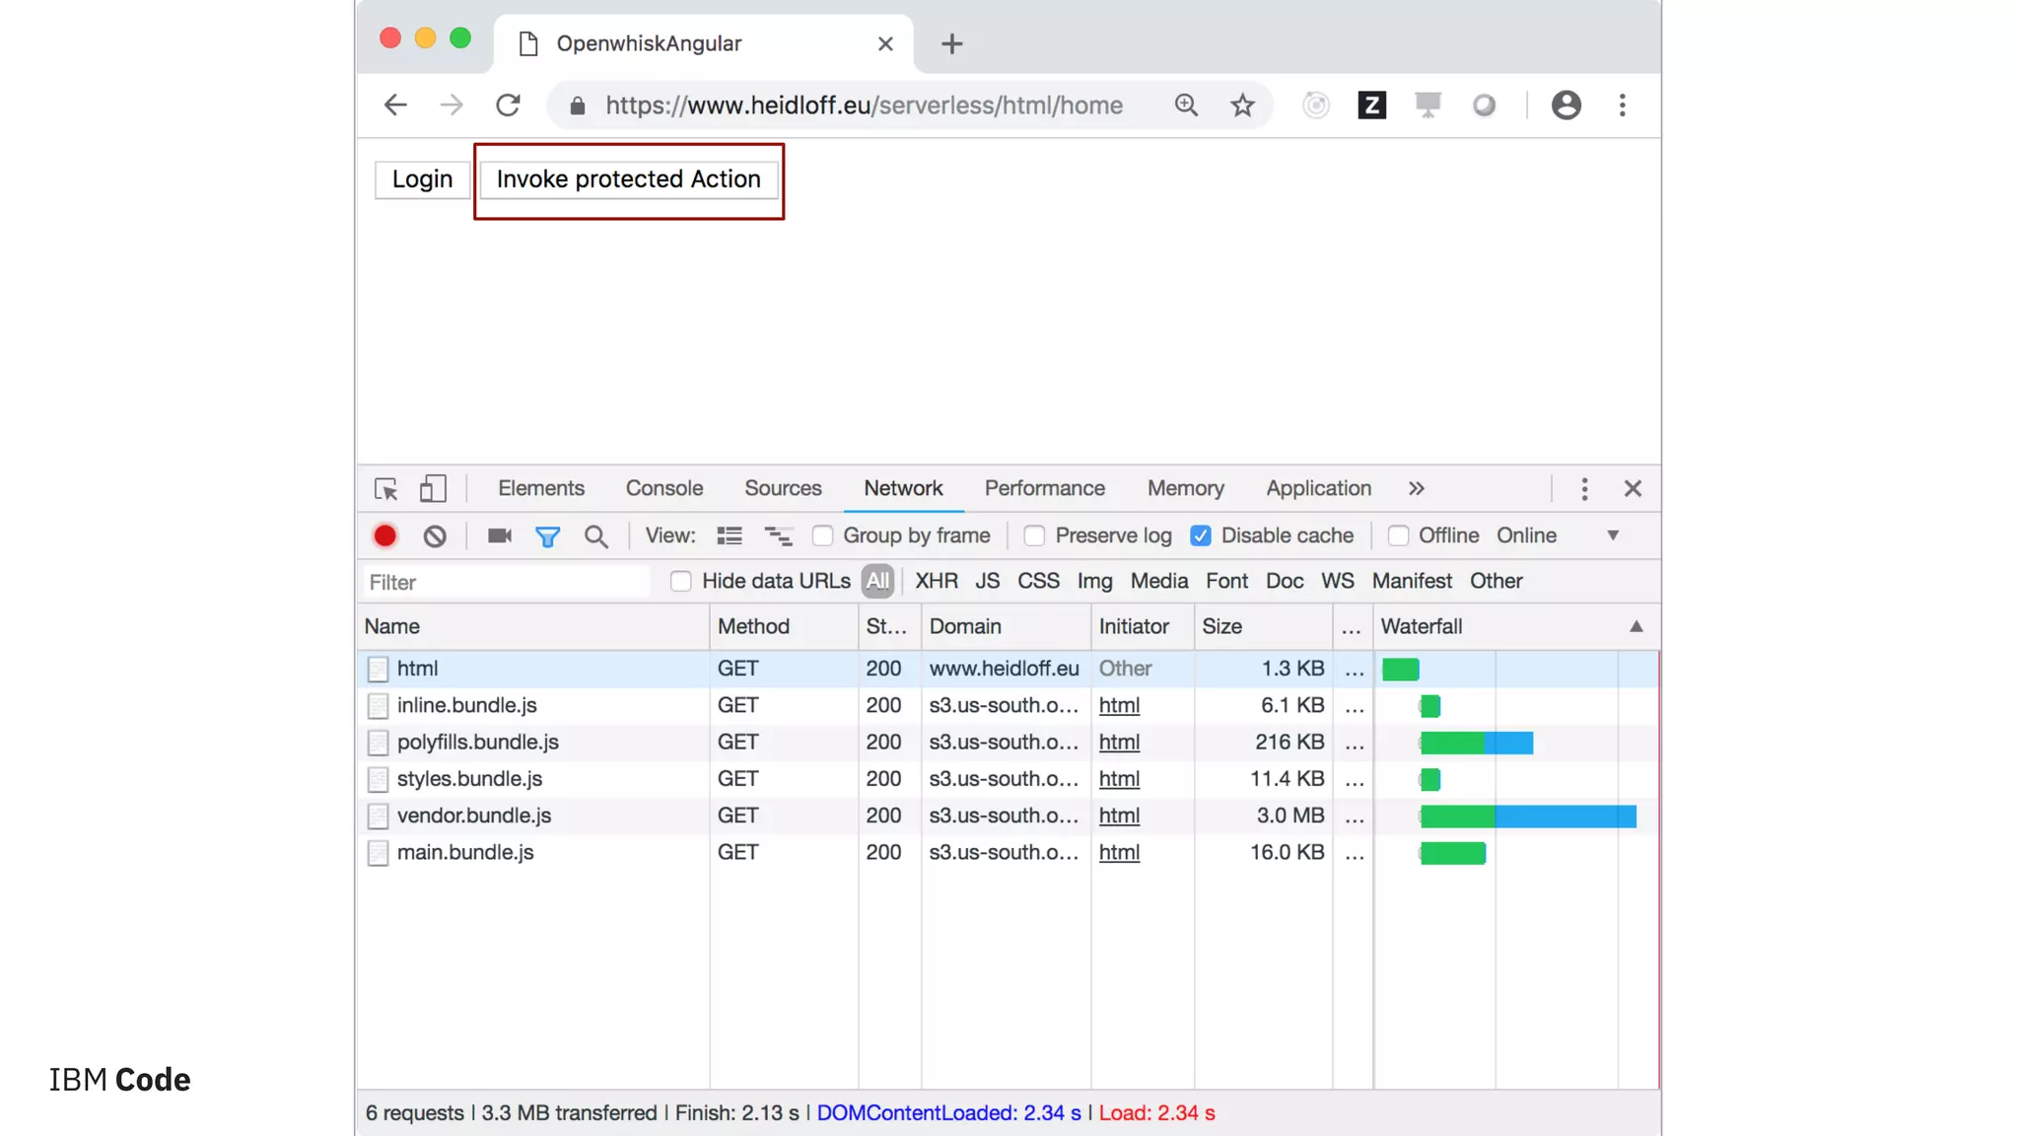Image resolution: width=2019 pixels, height=1136 pixels.
Task: Open the DevTools three-dot customize menu
Action: click(1584, 489)
